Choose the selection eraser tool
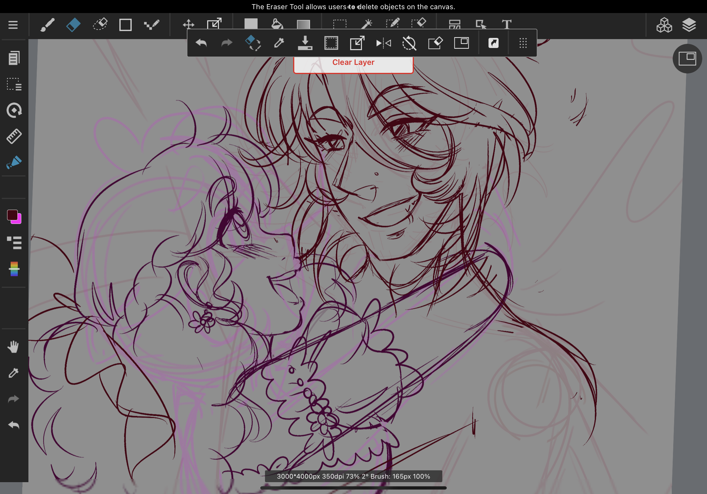This screenshot has width=707, height=494. tap(419, 24)
